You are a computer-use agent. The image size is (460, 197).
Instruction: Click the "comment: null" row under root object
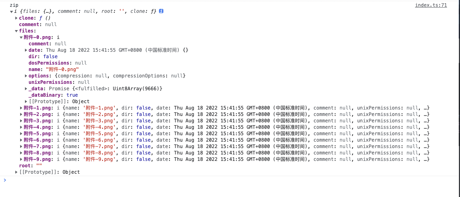pos(38,24)
